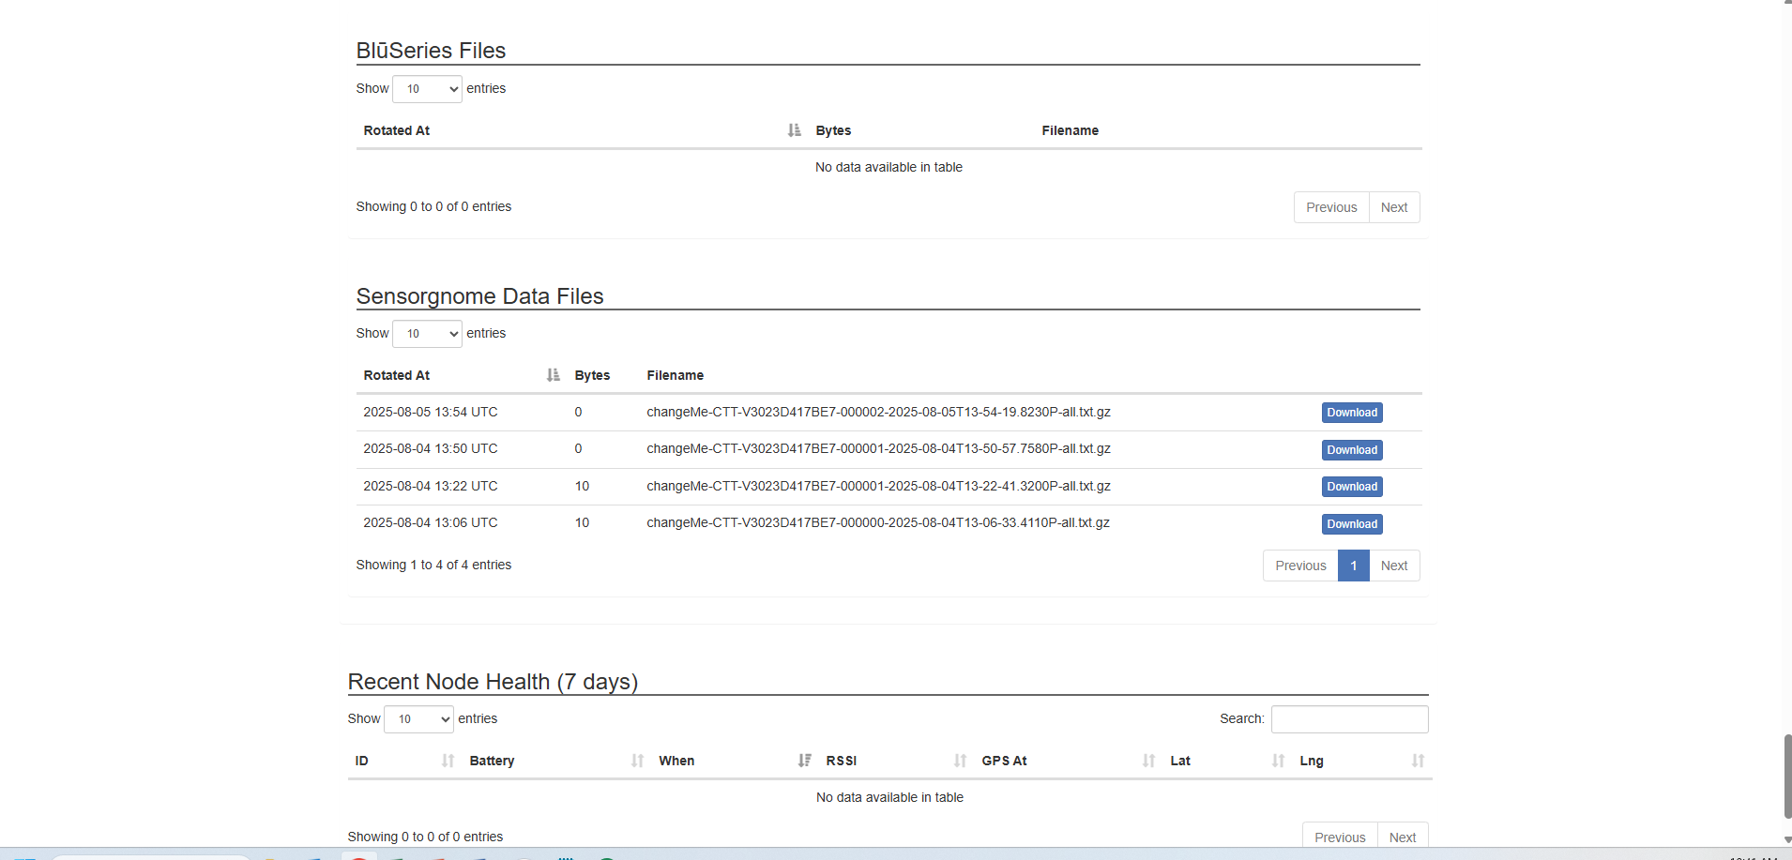Sort Node Health by Battery icon
The image size is (1792, 860).
637,761
